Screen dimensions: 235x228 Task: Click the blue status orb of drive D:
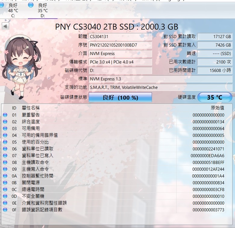pos(31,5)
